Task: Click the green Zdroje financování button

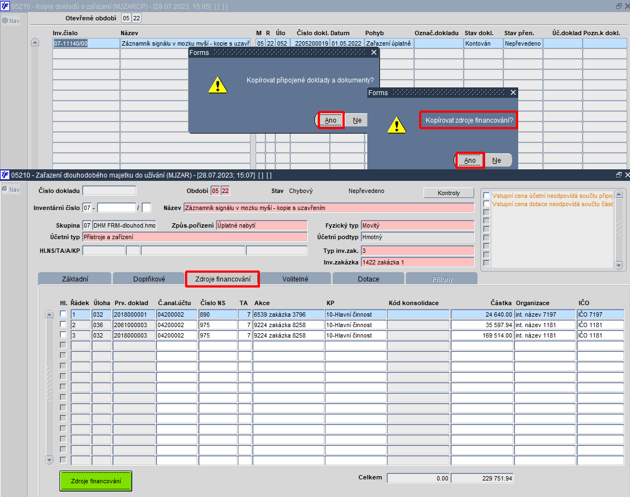Action: tap(96, 481)
